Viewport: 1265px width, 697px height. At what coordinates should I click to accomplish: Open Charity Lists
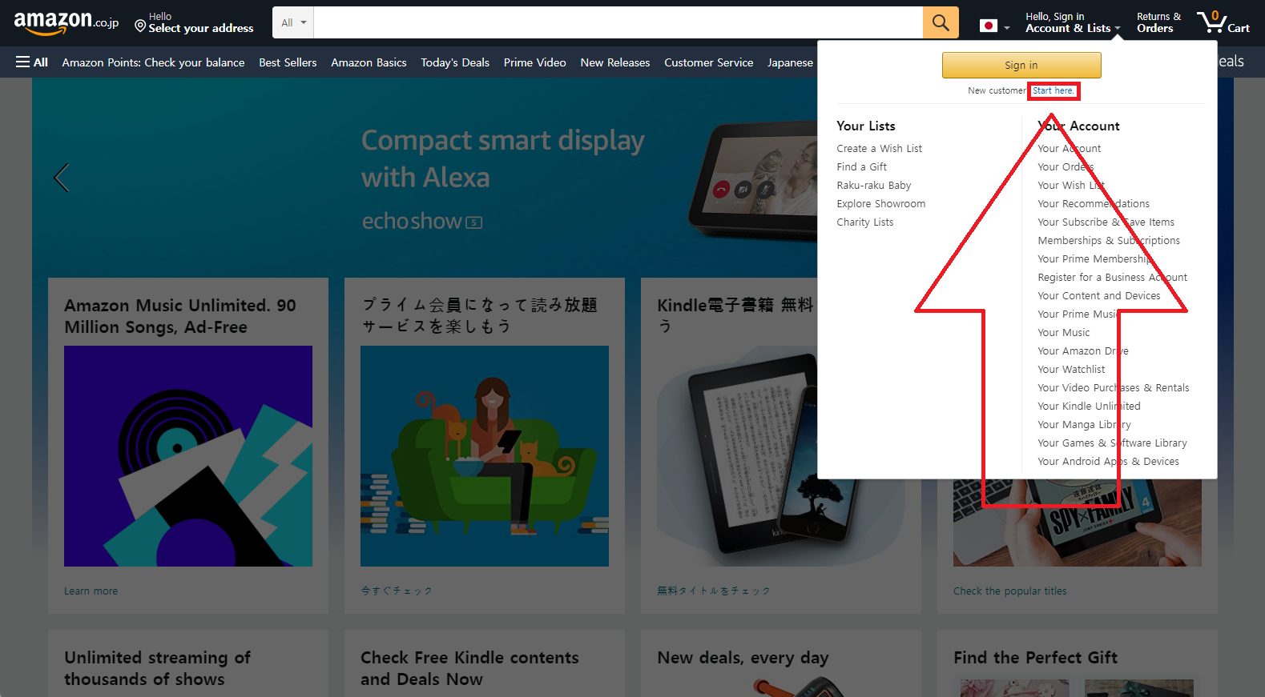[x=864, y=222]
